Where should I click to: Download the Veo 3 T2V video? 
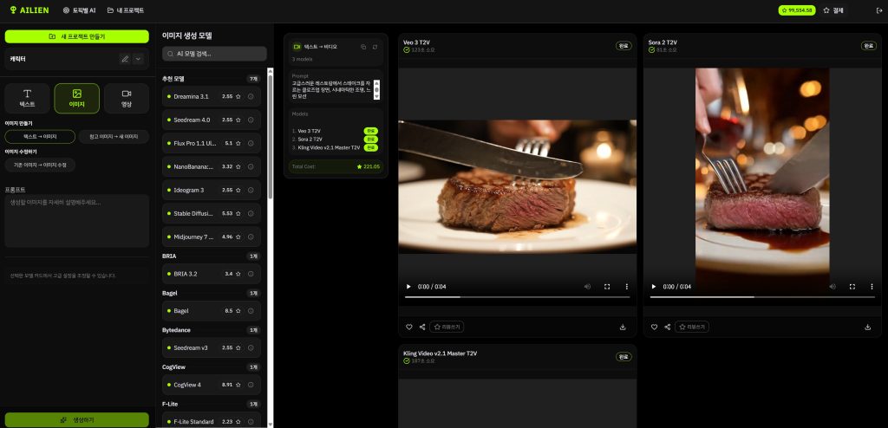tap(623, 327)
